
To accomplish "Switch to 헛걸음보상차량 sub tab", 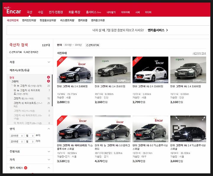I will [48, 20].
